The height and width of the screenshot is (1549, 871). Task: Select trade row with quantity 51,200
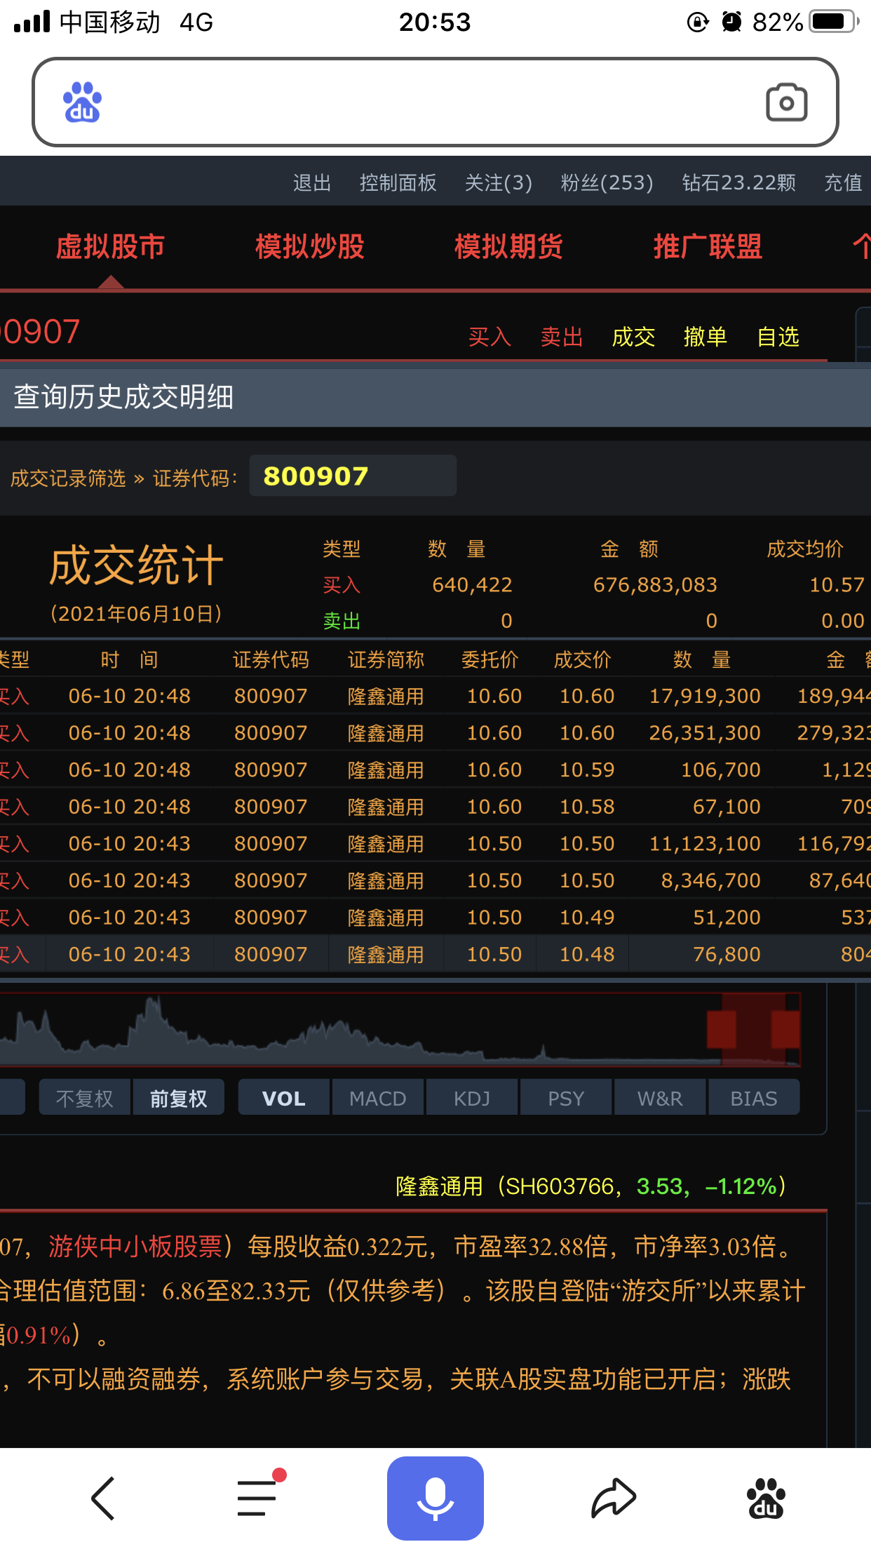tap(435, 917)
